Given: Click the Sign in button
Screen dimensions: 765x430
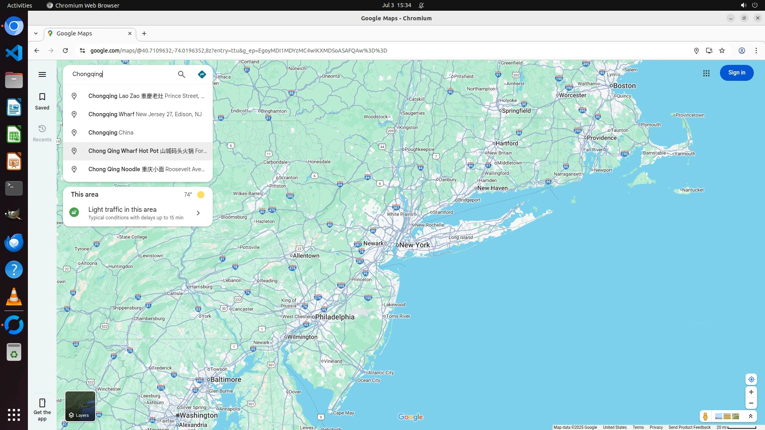Looking at the screenshot, I should pyautogui.click(x=736, y=73).
